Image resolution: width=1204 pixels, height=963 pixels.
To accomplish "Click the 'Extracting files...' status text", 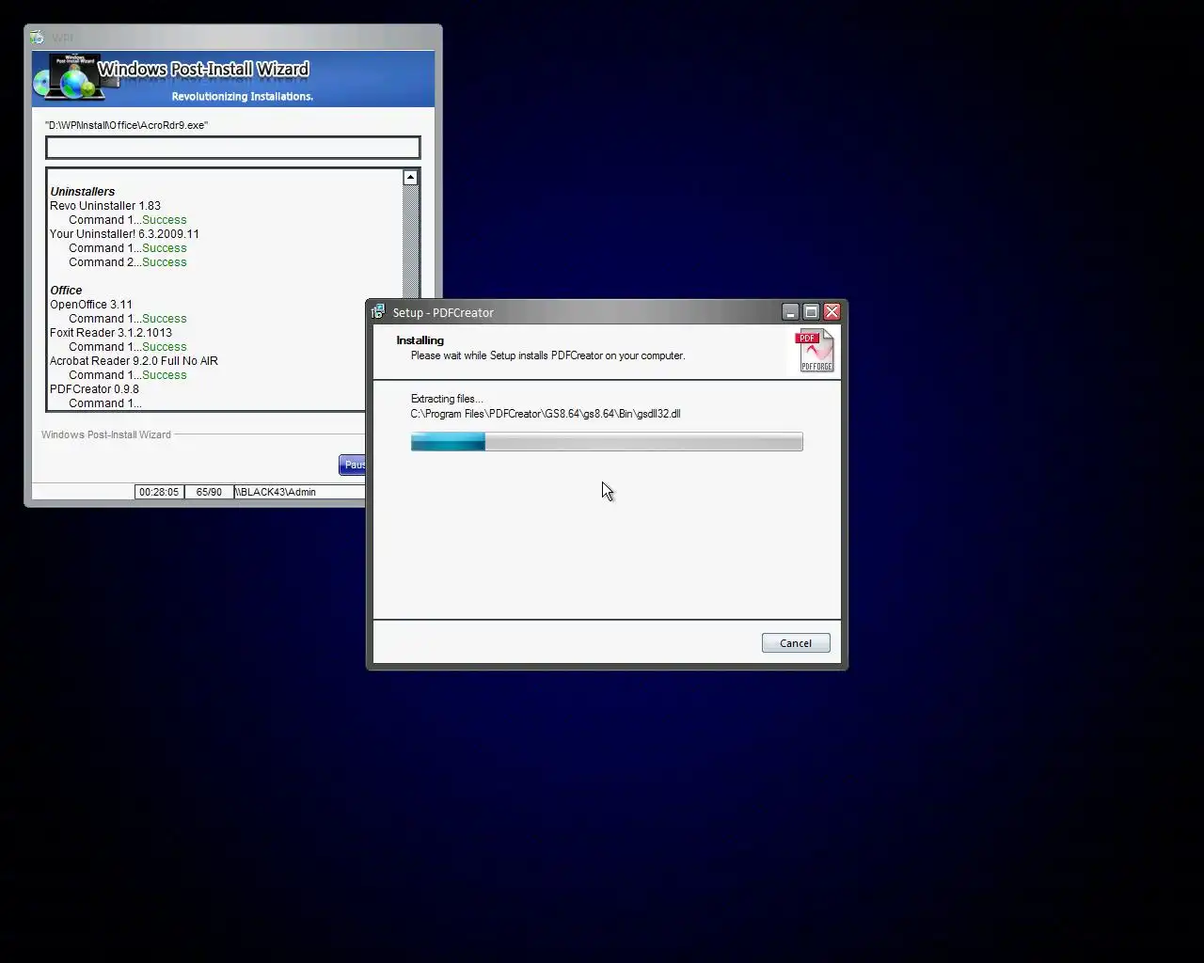I will tap(447, 399).
